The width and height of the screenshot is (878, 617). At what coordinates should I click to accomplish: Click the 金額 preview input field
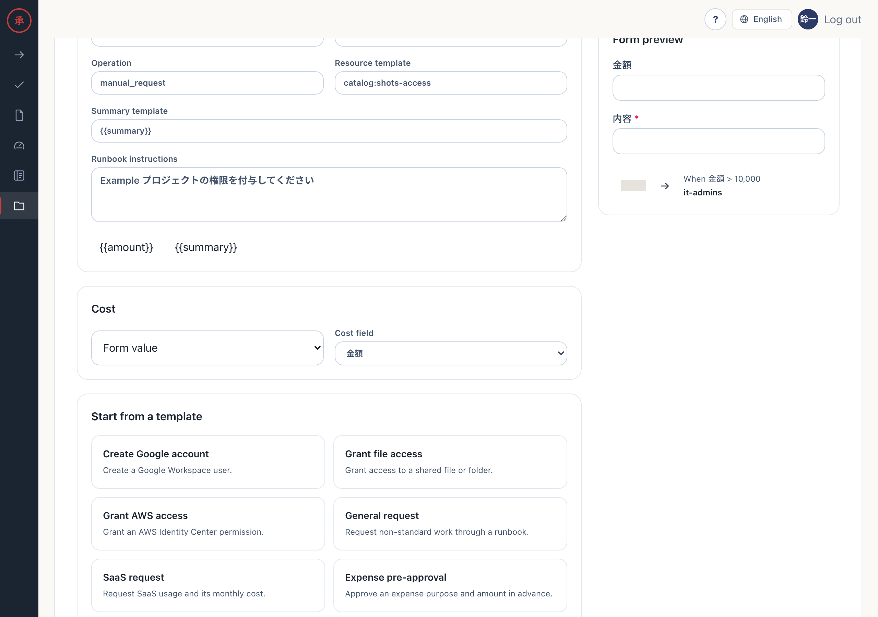(x=719, y=88)
